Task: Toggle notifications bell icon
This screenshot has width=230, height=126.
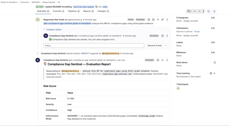Action: pos(214,11)
